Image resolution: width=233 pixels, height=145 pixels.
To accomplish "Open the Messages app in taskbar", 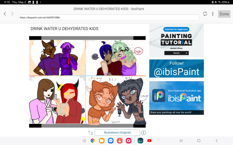I will [111, 141].
